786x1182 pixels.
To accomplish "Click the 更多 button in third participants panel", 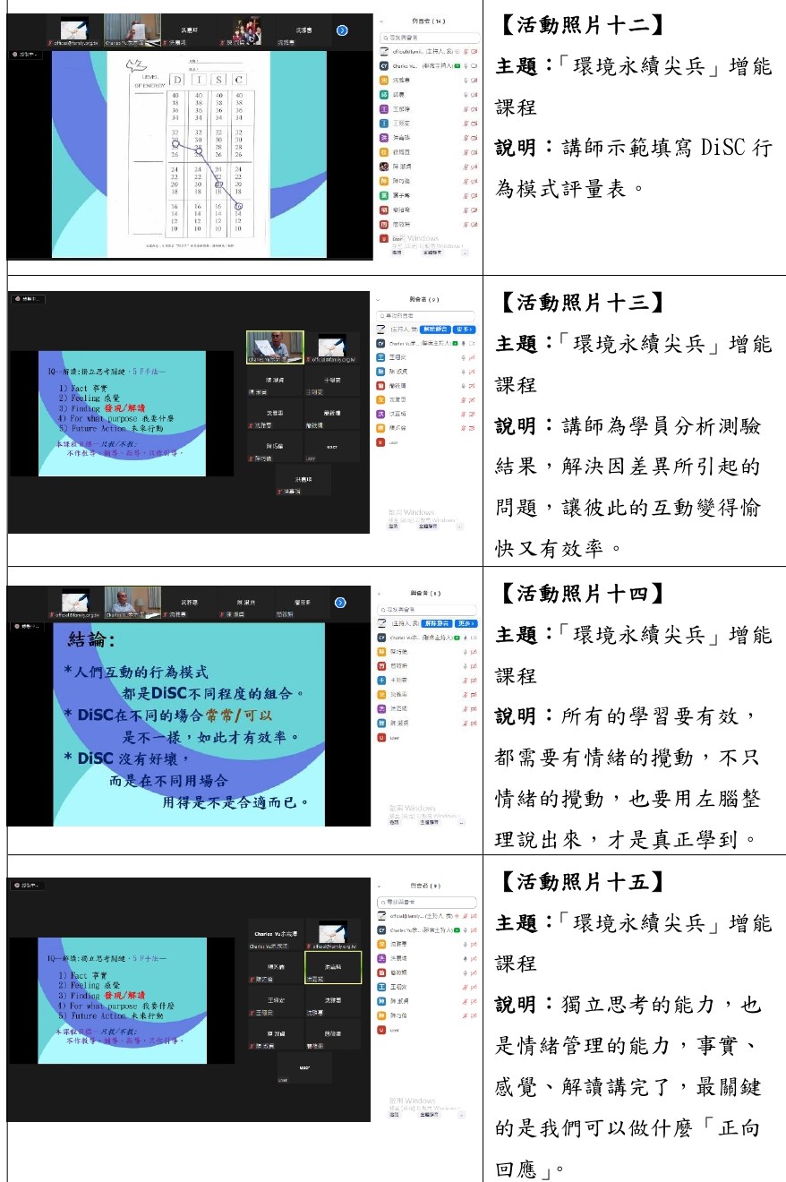I will pyautogui.click(x=465, y=623).
